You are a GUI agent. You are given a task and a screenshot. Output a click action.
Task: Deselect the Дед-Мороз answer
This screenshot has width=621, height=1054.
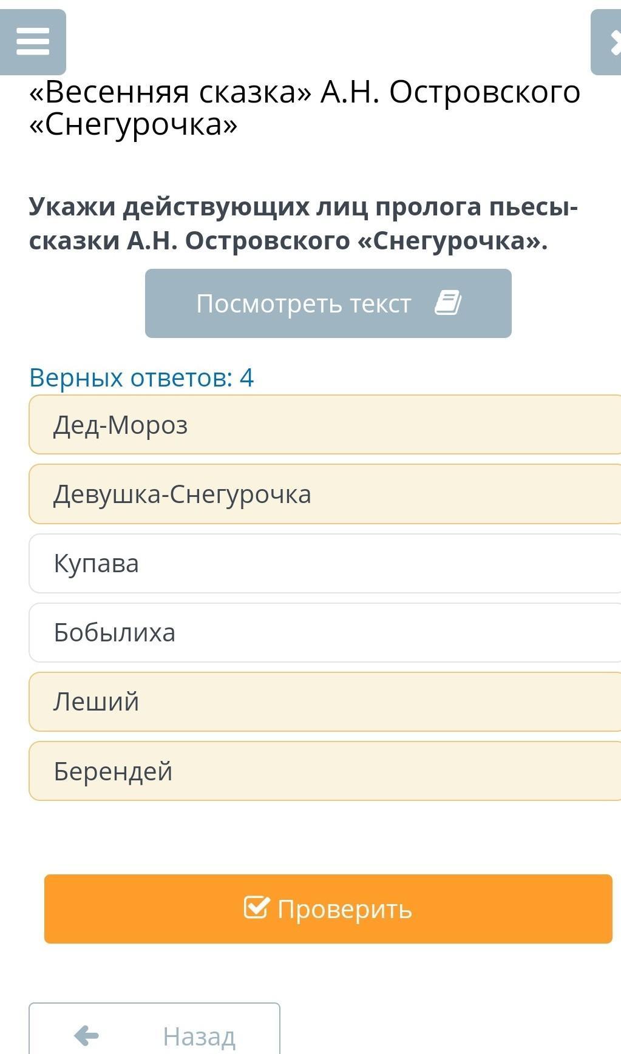coord(325,424)
